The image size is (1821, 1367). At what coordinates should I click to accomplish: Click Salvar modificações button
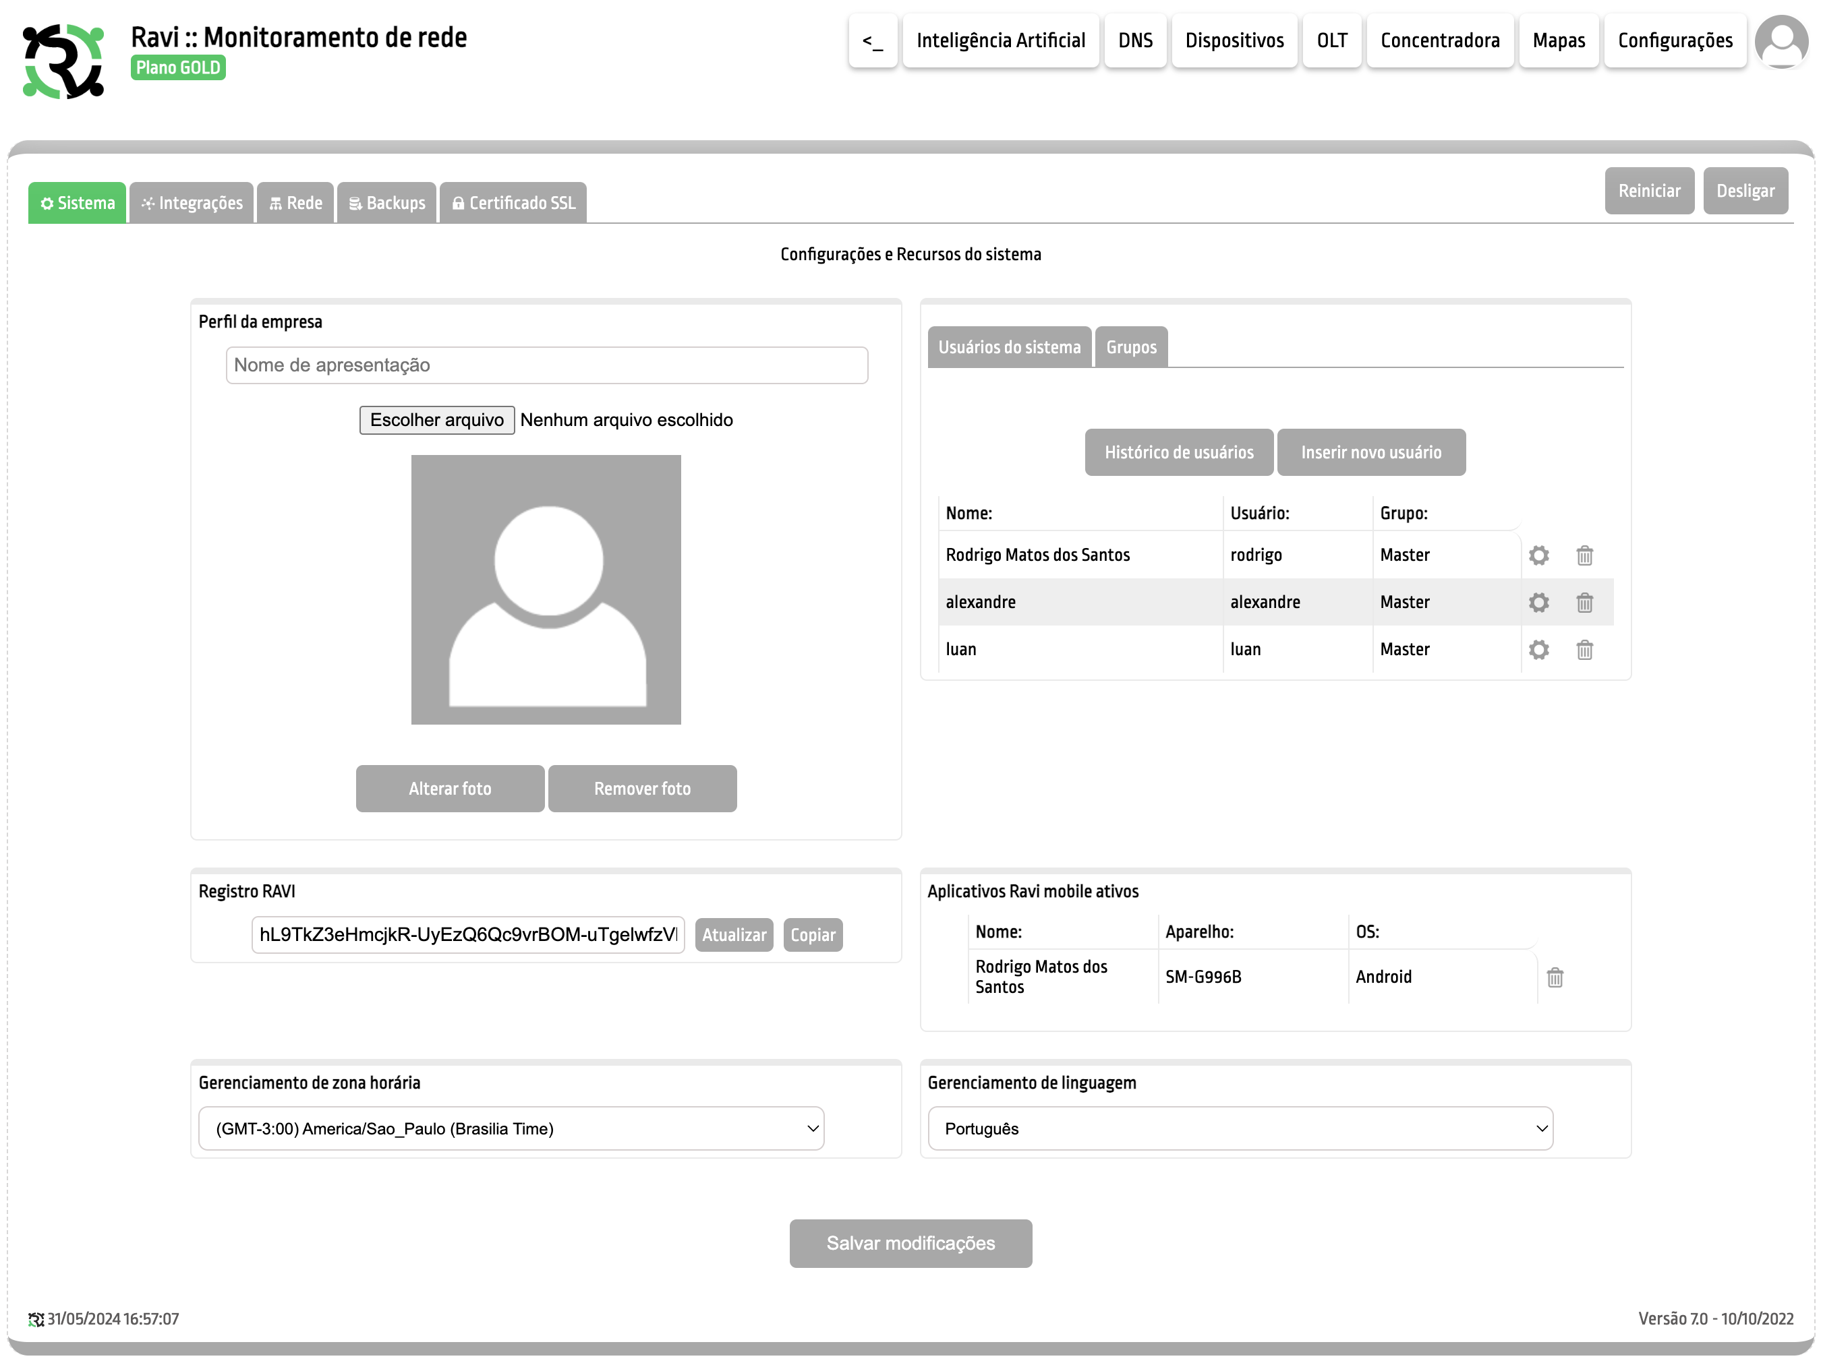[x=910, y=1243]
